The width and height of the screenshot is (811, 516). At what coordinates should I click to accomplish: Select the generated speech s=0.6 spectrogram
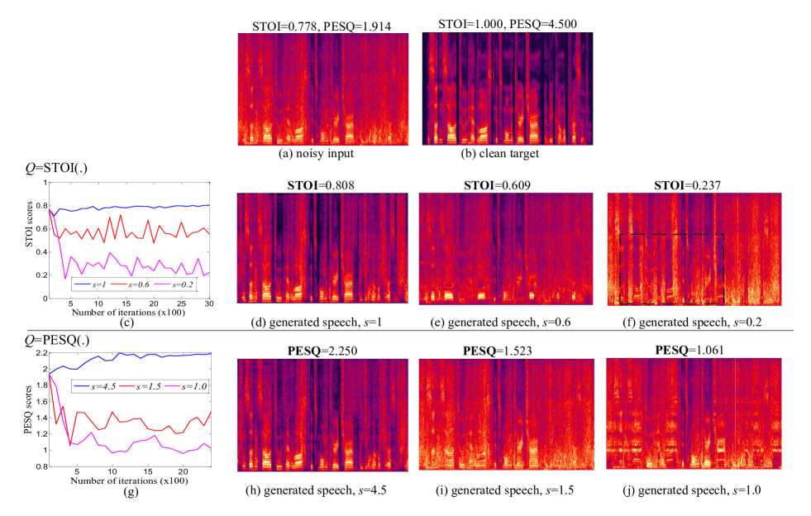click(506, 248)
